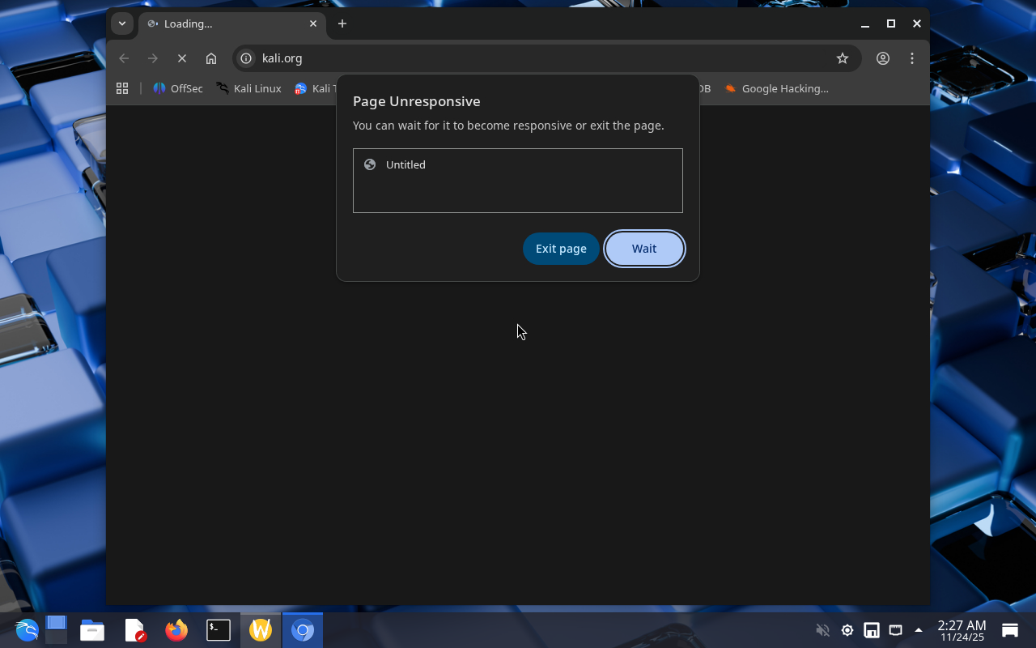This screenshot has width=1036, height=648.
Task: Open the OffSec bookmark
Action: click(178, 88)
